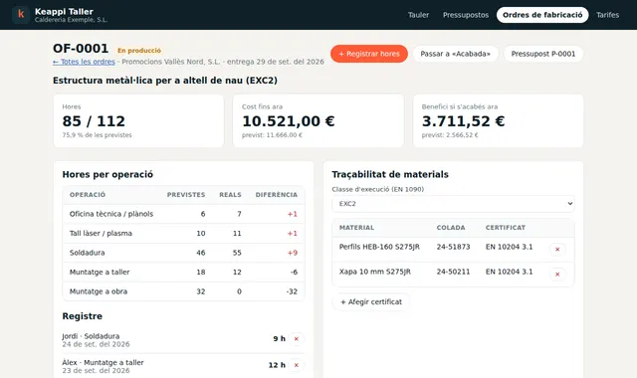This screenshot has width=637, height=378.
Task: Click the Oficina tècnica / plànols row
Action: tap(183, 214)
